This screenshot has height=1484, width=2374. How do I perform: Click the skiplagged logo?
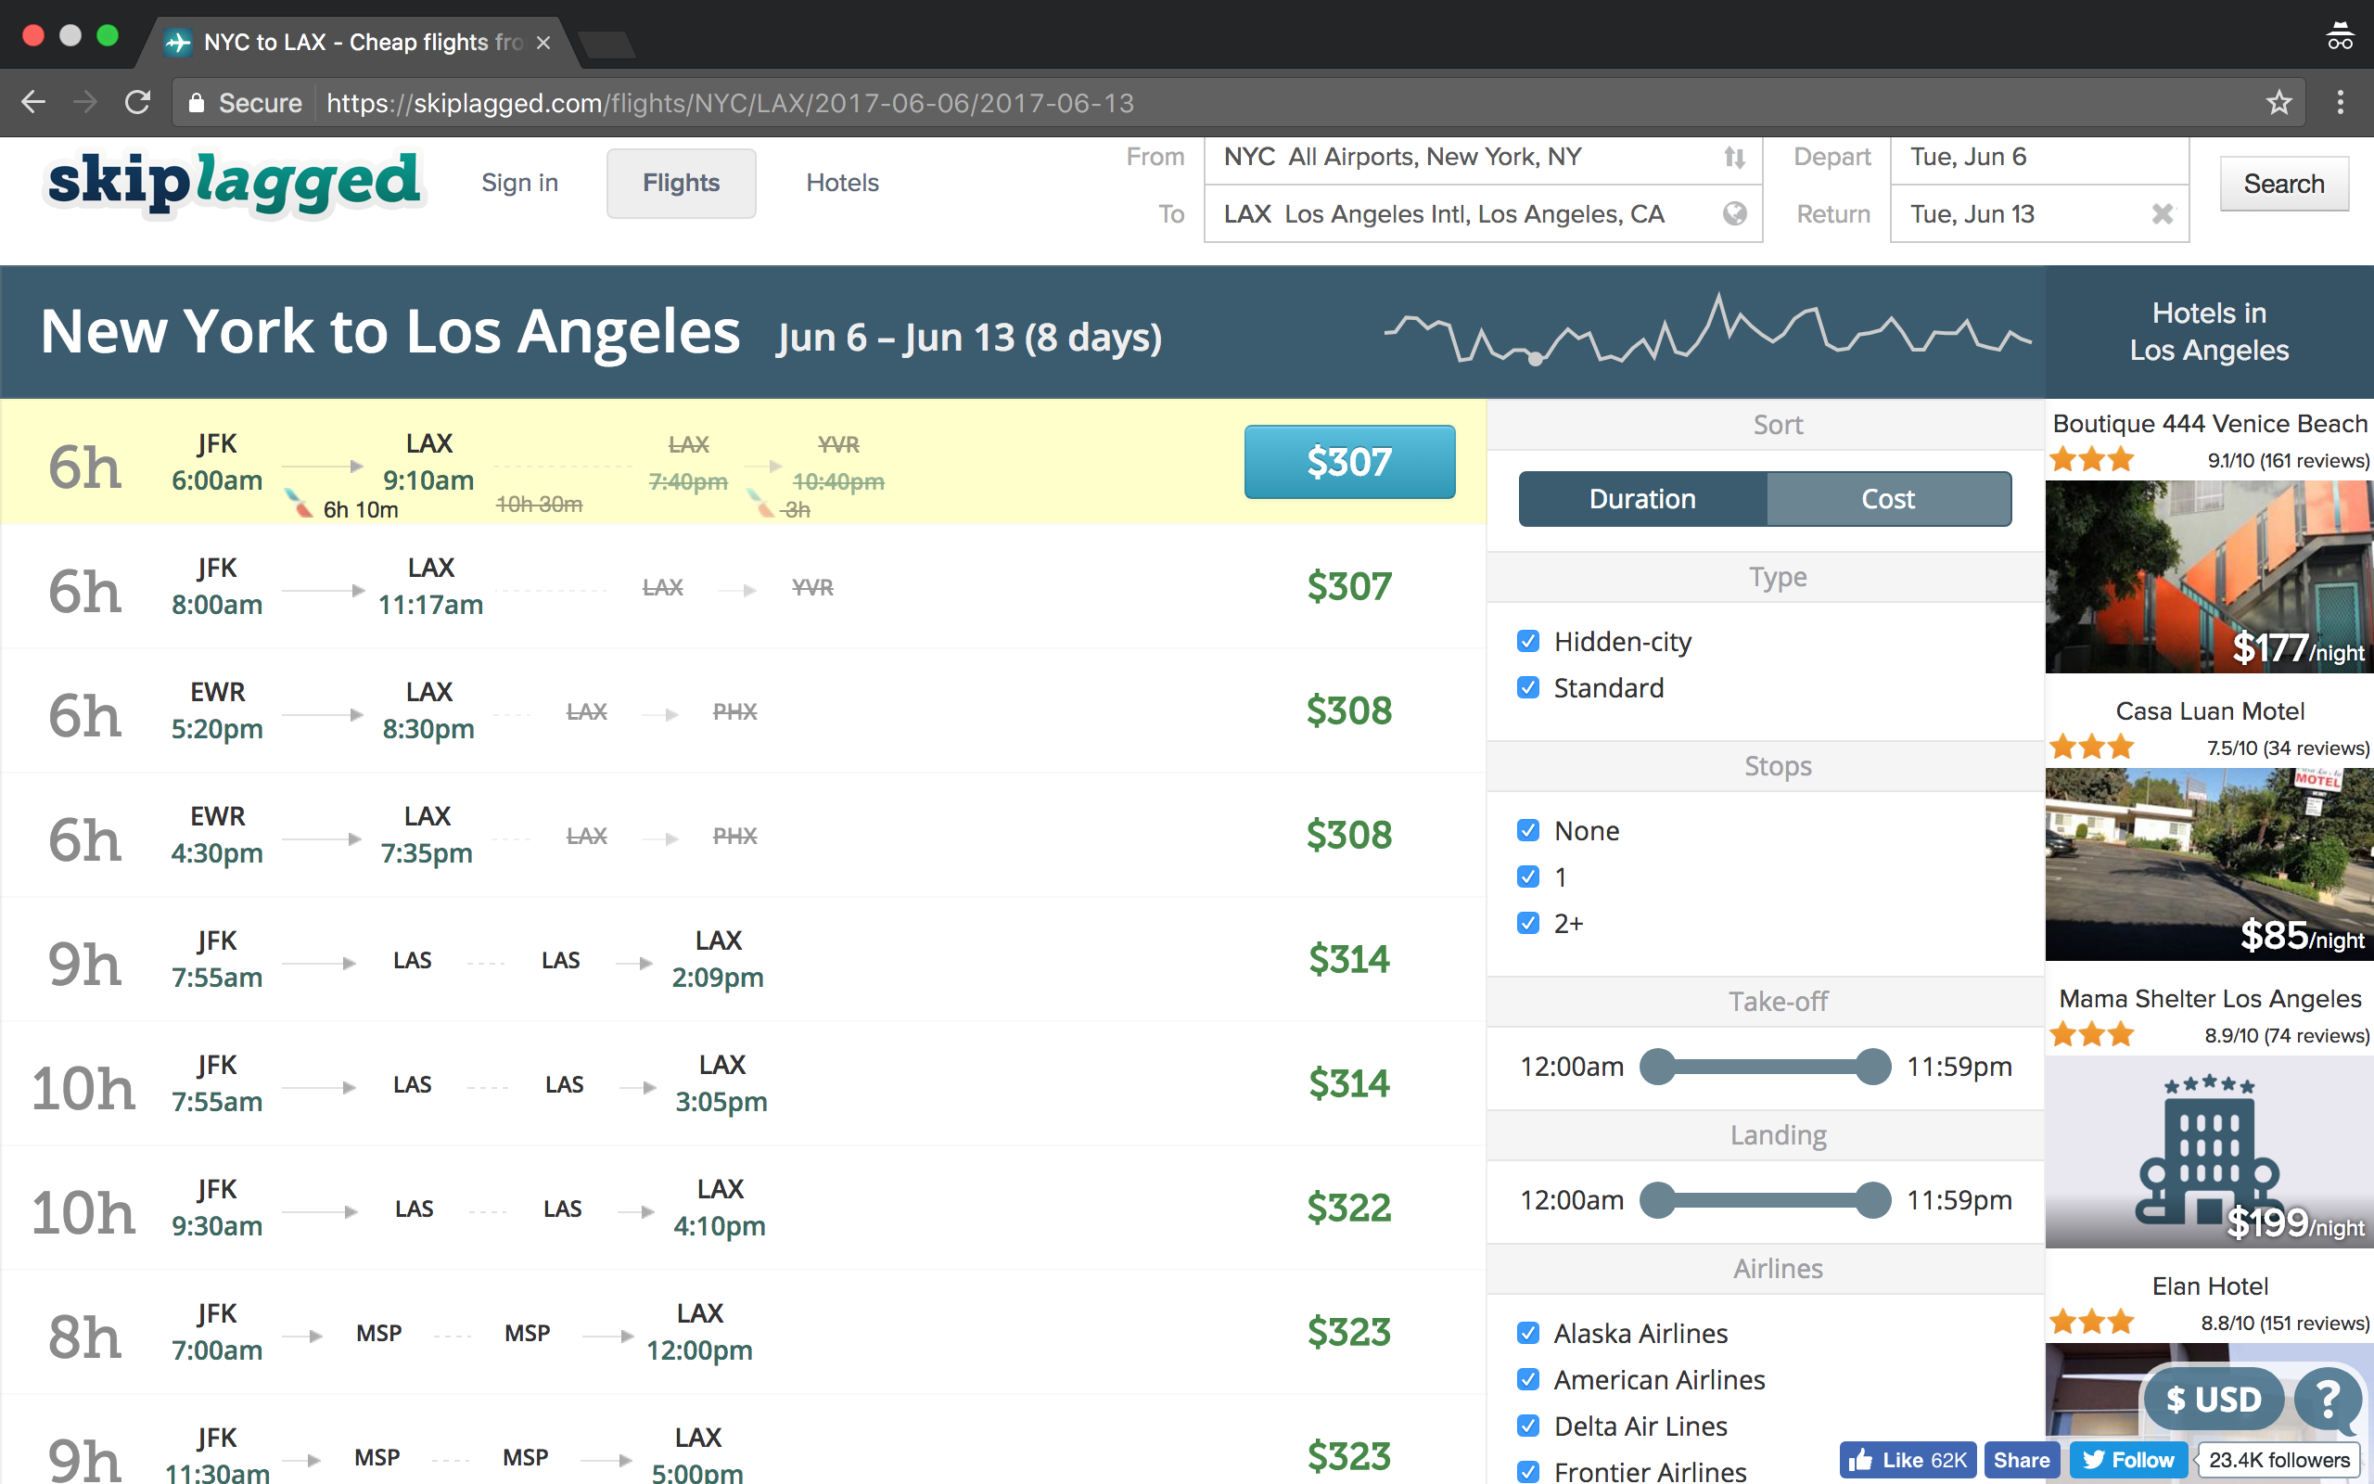tap(234, 183)
